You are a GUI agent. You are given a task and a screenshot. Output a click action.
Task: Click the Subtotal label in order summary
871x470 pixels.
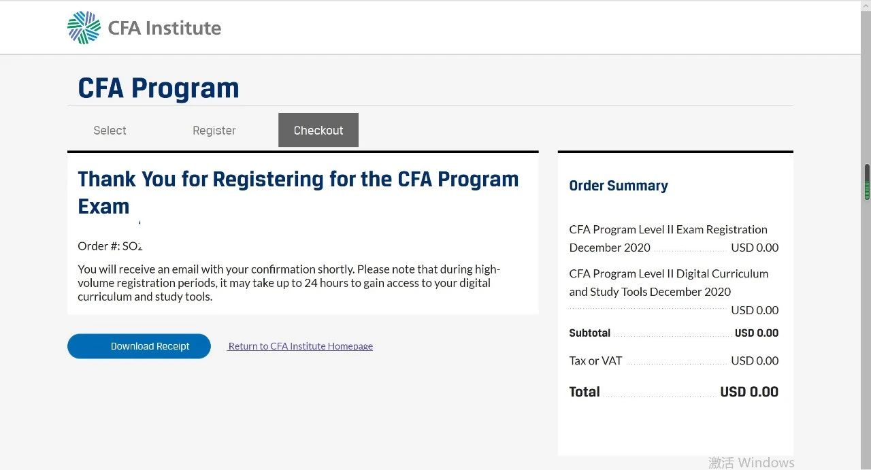[x=589, y=333]
